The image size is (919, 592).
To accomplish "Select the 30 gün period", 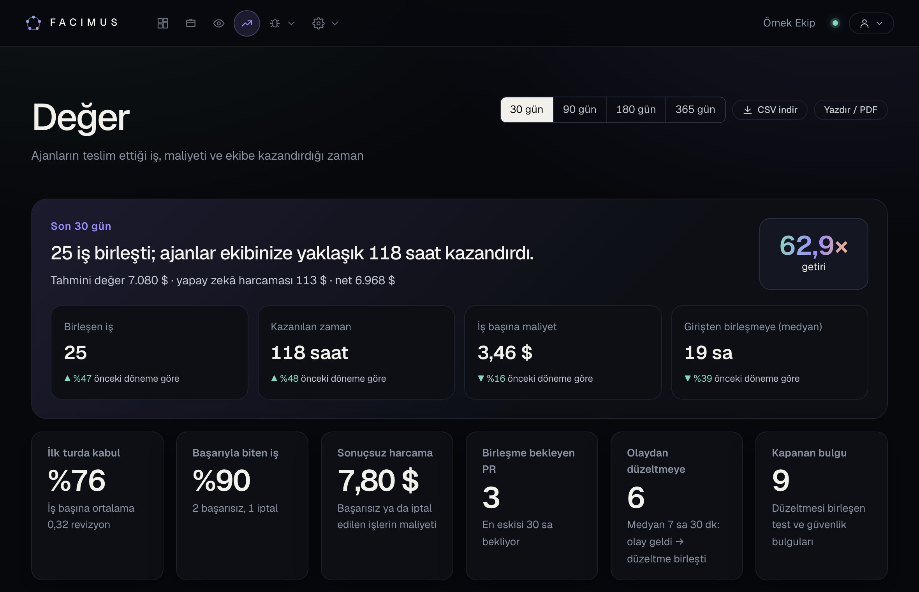I will 526,110.
